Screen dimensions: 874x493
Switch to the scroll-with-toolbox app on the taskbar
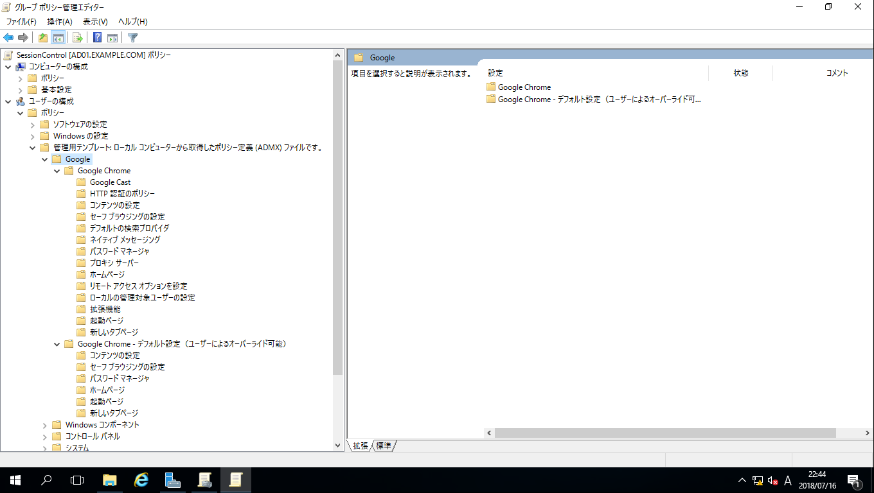(204, 480)
